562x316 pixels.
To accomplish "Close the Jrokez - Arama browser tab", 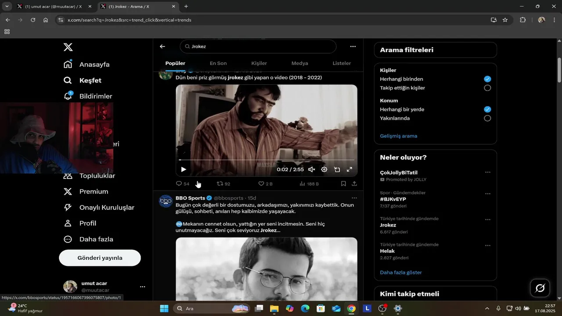I will (x=173, y=7).
